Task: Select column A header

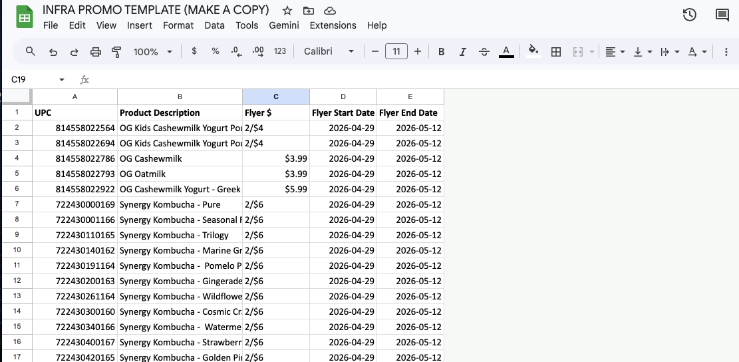Action: pos(75,96)
